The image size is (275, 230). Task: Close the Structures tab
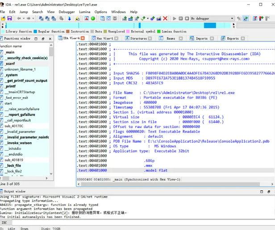(x=150, y=38)
